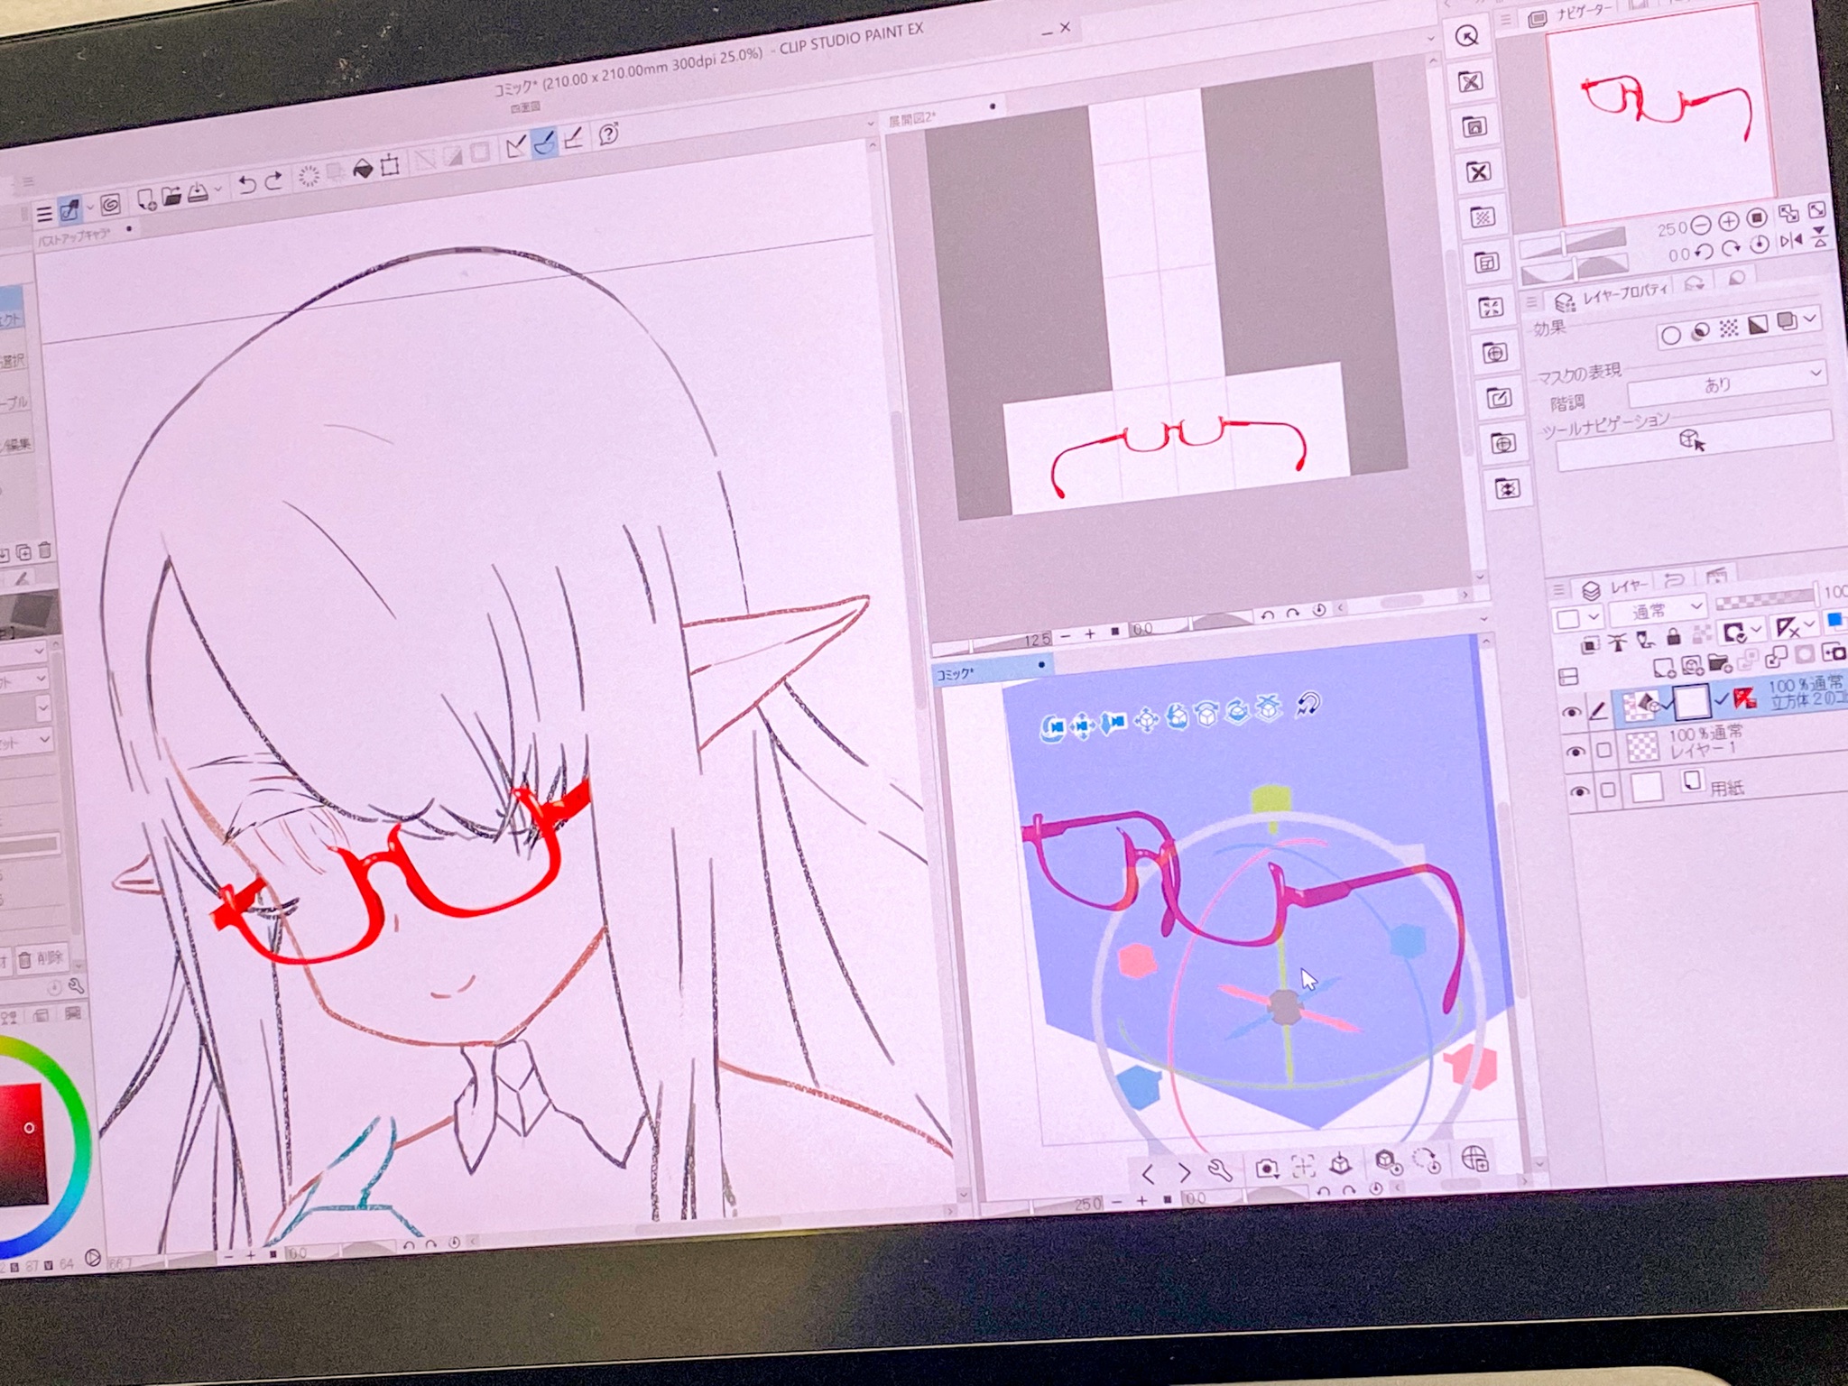Click the 3D camera icon below viewport
Viewport: 1848px width, 1386px height.
point(1267,1169)
